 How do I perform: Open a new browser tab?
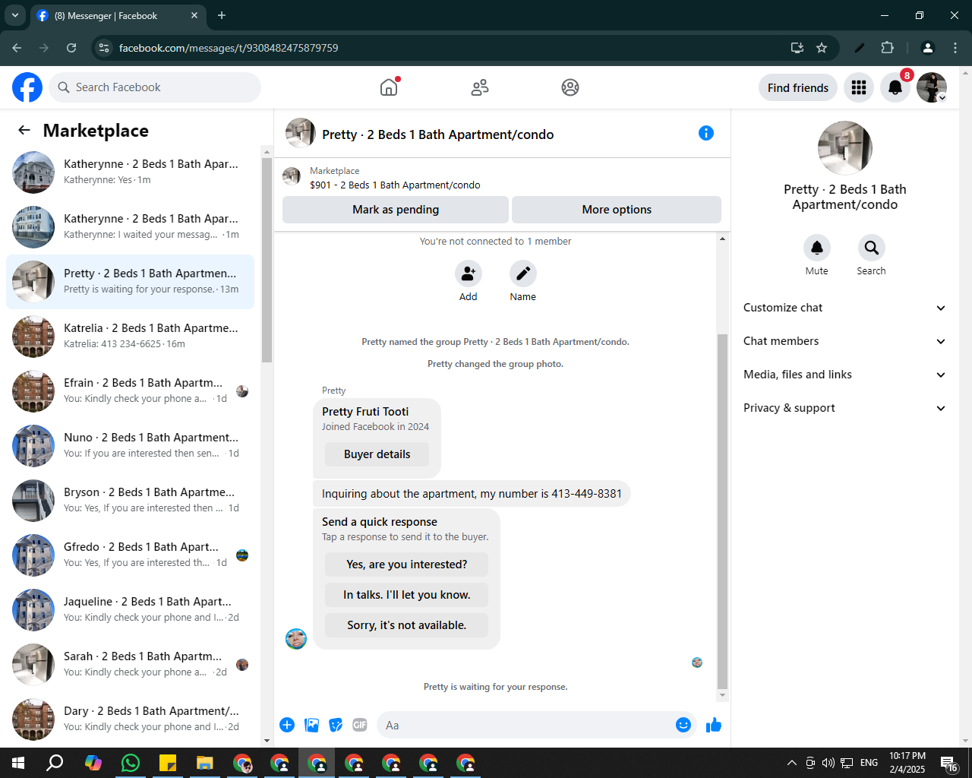222,15
